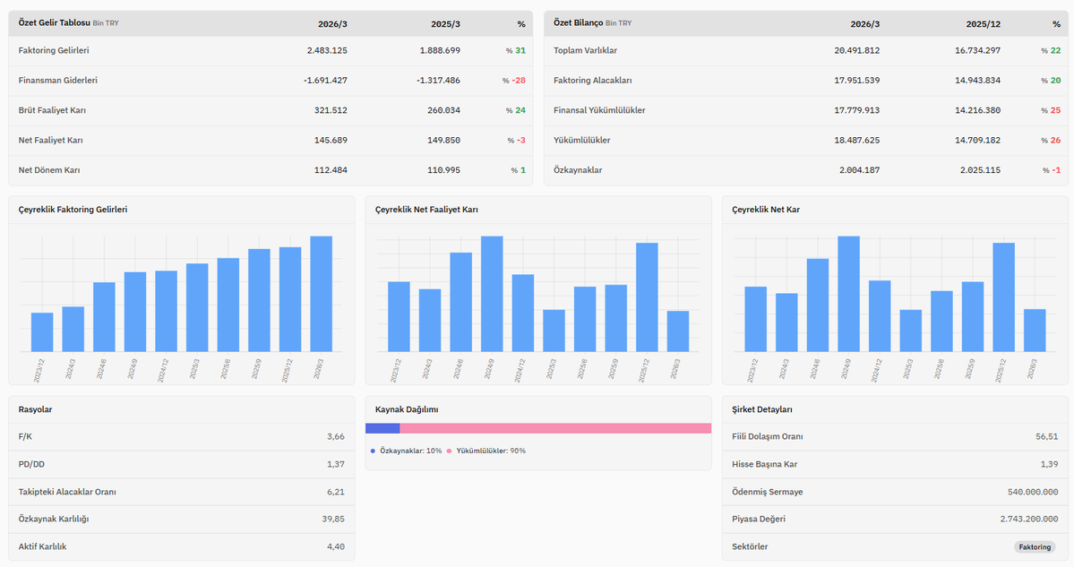Click 2024/9 bar in Çeyreklik Net Faaliyet Karı chart
The image size is (1074, 567).
coord(492,295)
